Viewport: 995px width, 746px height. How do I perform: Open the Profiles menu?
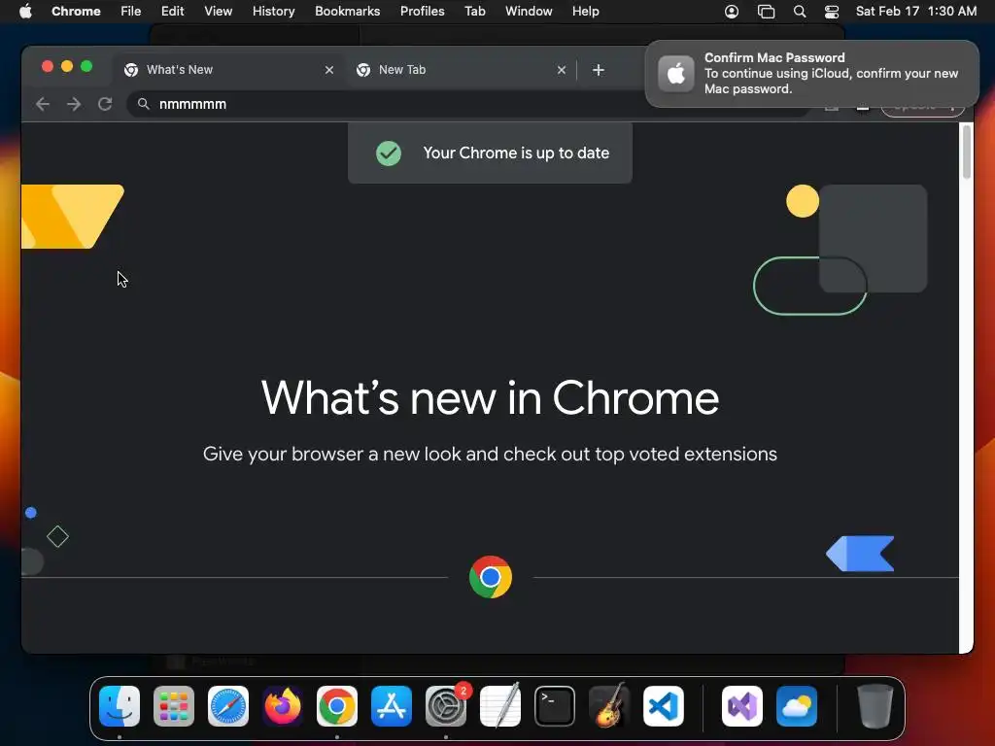[422, 11]
